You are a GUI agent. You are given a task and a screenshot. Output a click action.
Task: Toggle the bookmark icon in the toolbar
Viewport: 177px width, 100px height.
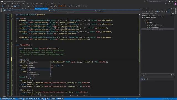point(79,6)
